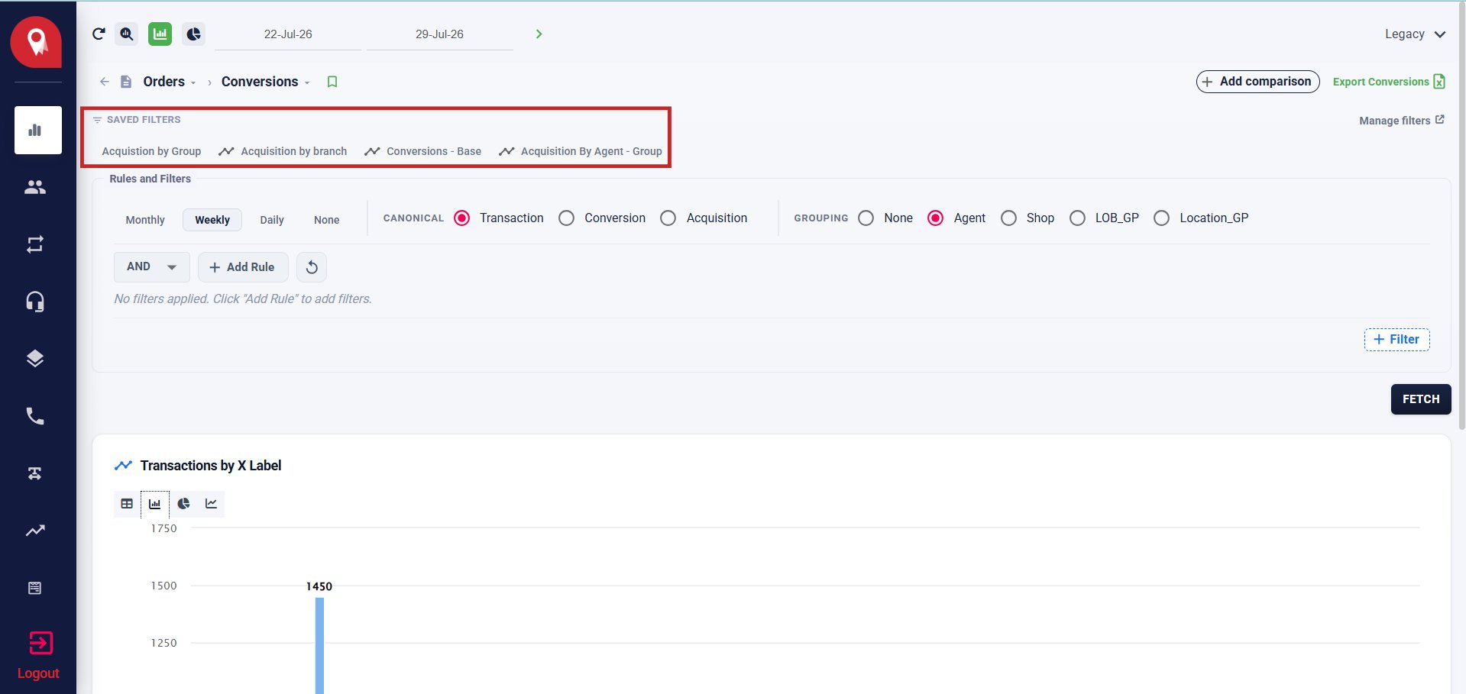Image resolution: width=1466 pixels, height=694 pixels.
Task: Open the users group sidebar icon
Action: point(35,187)
